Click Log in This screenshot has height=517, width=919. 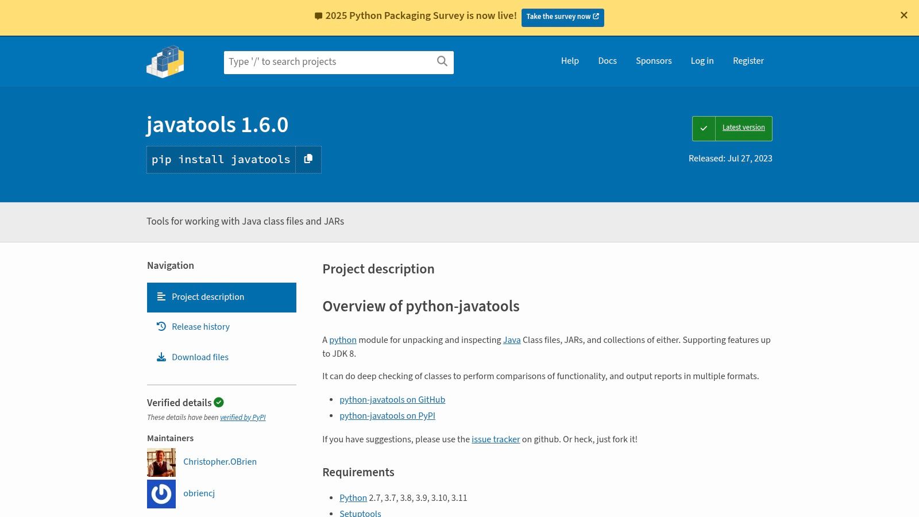(x=702, y=61)
